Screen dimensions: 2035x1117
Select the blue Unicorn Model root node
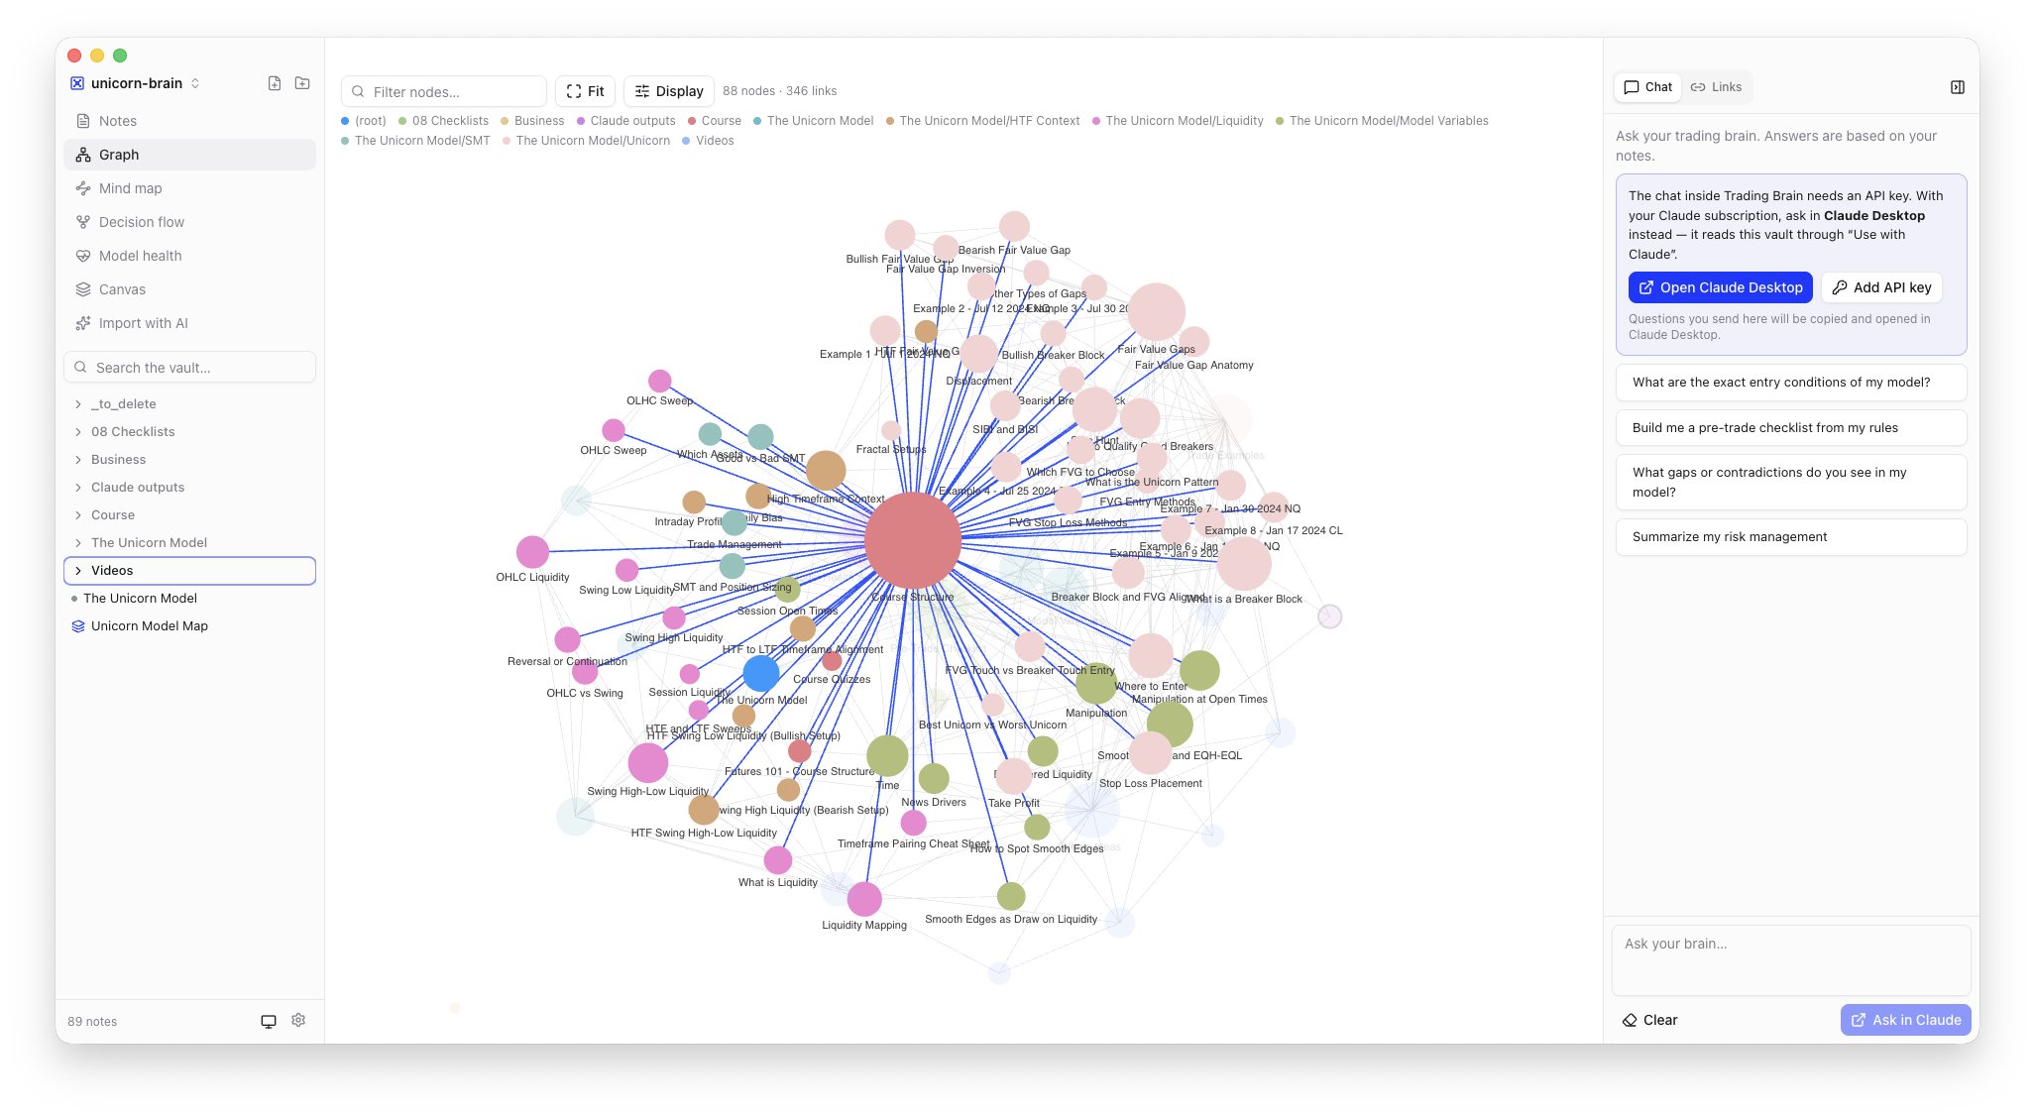(761, 673)
